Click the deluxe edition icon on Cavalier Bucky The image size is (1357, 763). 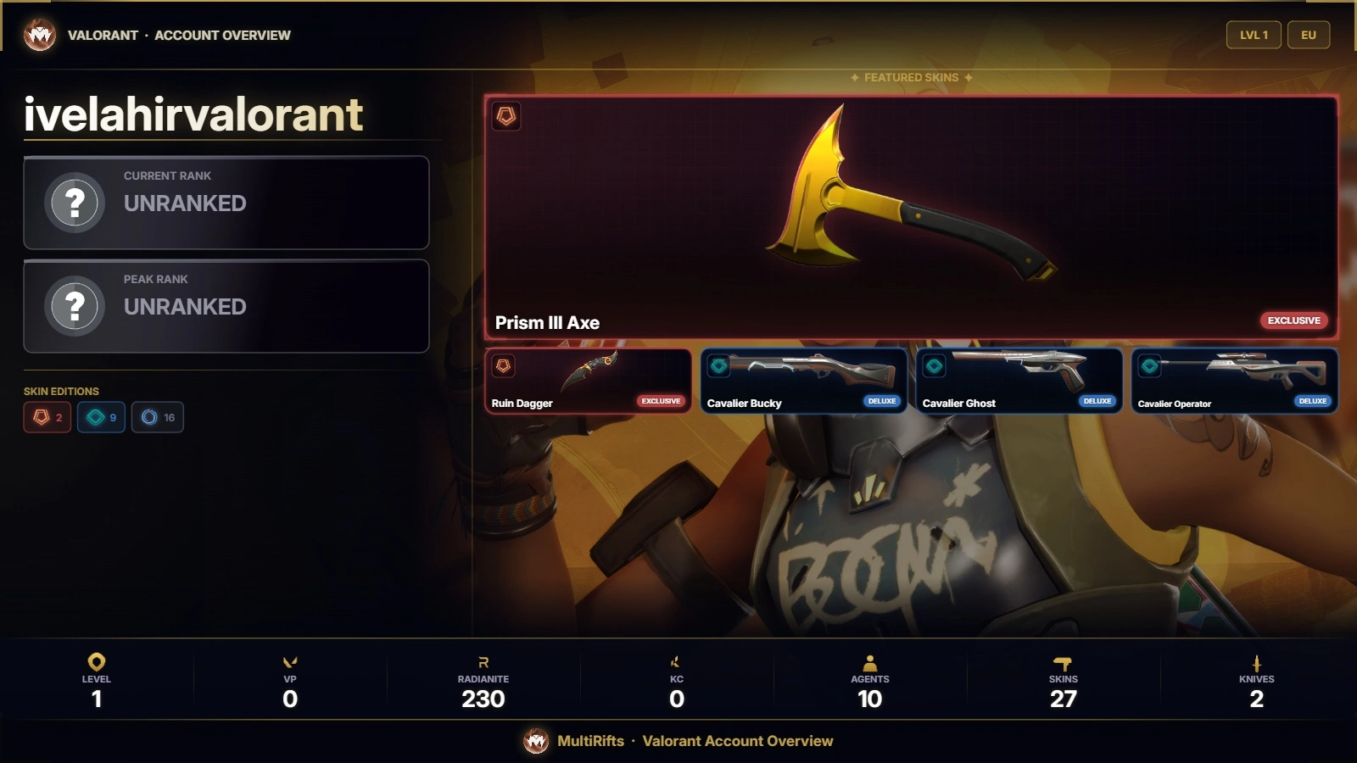pyautogui.click(x=719, y=365)
